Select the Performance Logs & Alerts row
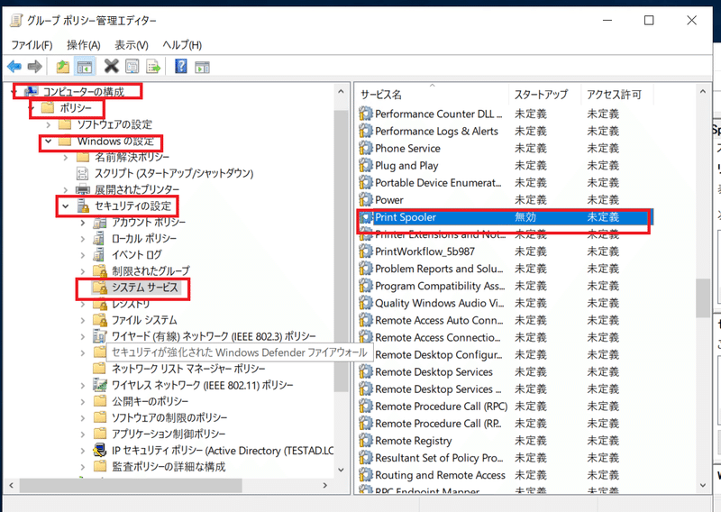This screenshot has height=512, width=721. [505, 131]
